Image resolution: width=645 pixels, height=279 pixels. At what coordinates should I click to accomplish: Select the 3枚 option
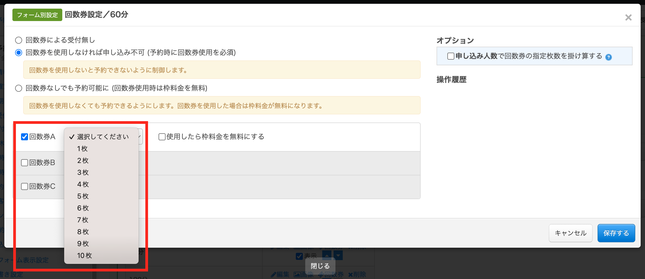83,172
